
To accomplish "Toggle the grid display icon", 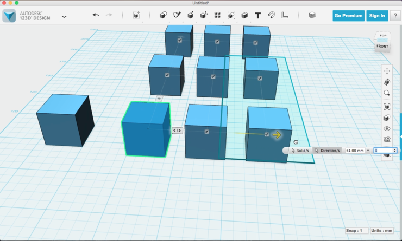I will (x=387, y=139).
